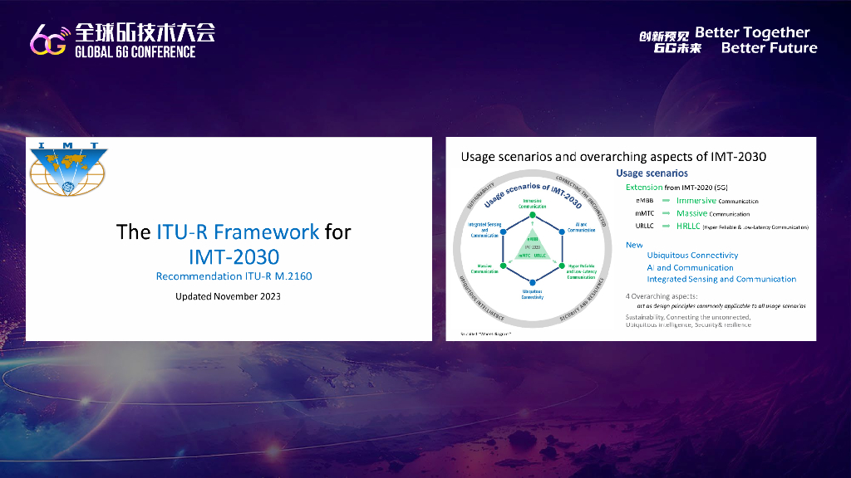Click the green arrow beside eMBB
851x478 pixels.
pos(666,201)
